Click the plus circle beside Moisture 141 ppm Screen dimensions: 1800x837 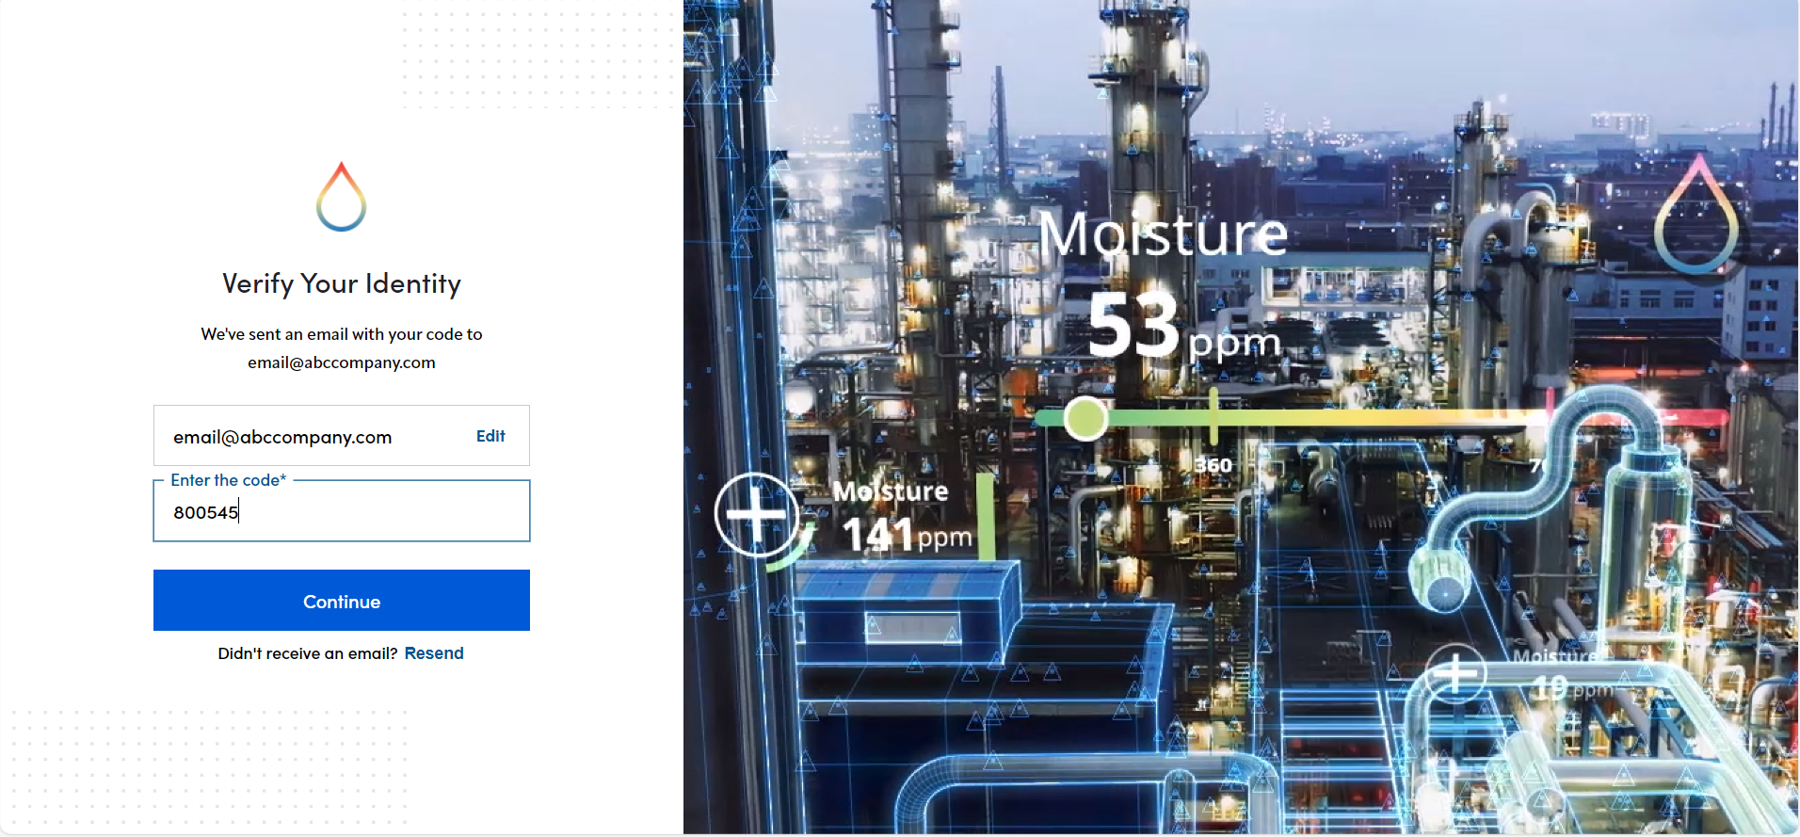click(x=755, y=515)
